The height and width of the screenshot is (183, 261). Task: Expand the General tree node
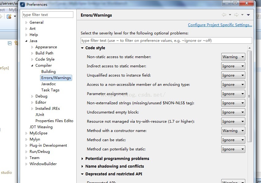26,22
